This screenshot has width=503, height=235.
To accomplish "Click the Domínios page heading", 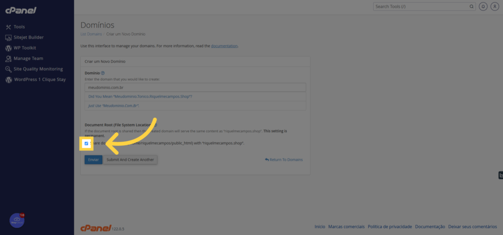I will click(x=97, y=25).
